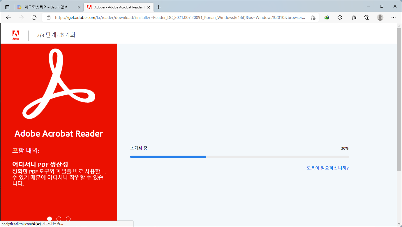Screen dimensions: 402x227
Task: Click the 포함 내역: label
Action: [26, 151]
